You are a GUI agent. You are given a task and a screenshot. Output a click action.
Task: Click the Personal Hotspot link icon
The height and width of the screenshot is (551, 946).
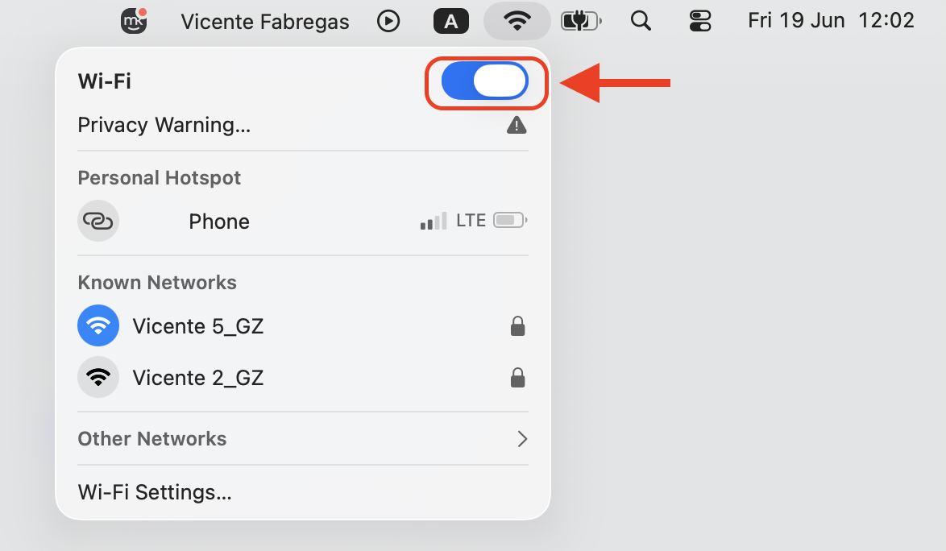click(98, 221)
